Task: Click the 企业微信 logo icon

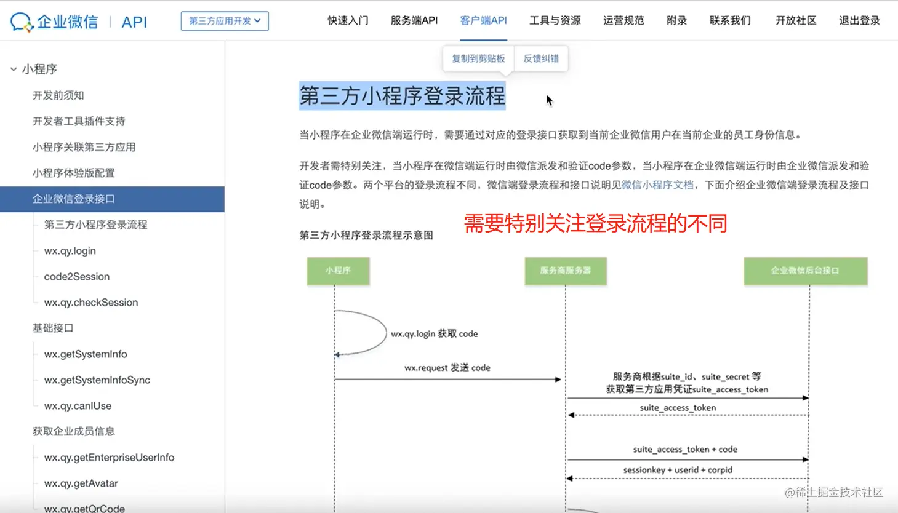Action: tap(22, 22)
